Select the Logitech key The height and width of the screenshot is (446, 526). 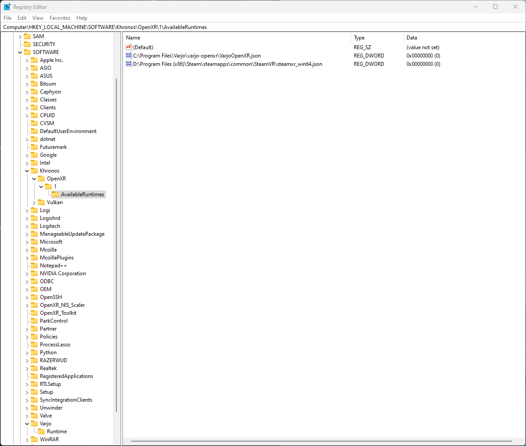pyautogui.click(x=50, y=226)
